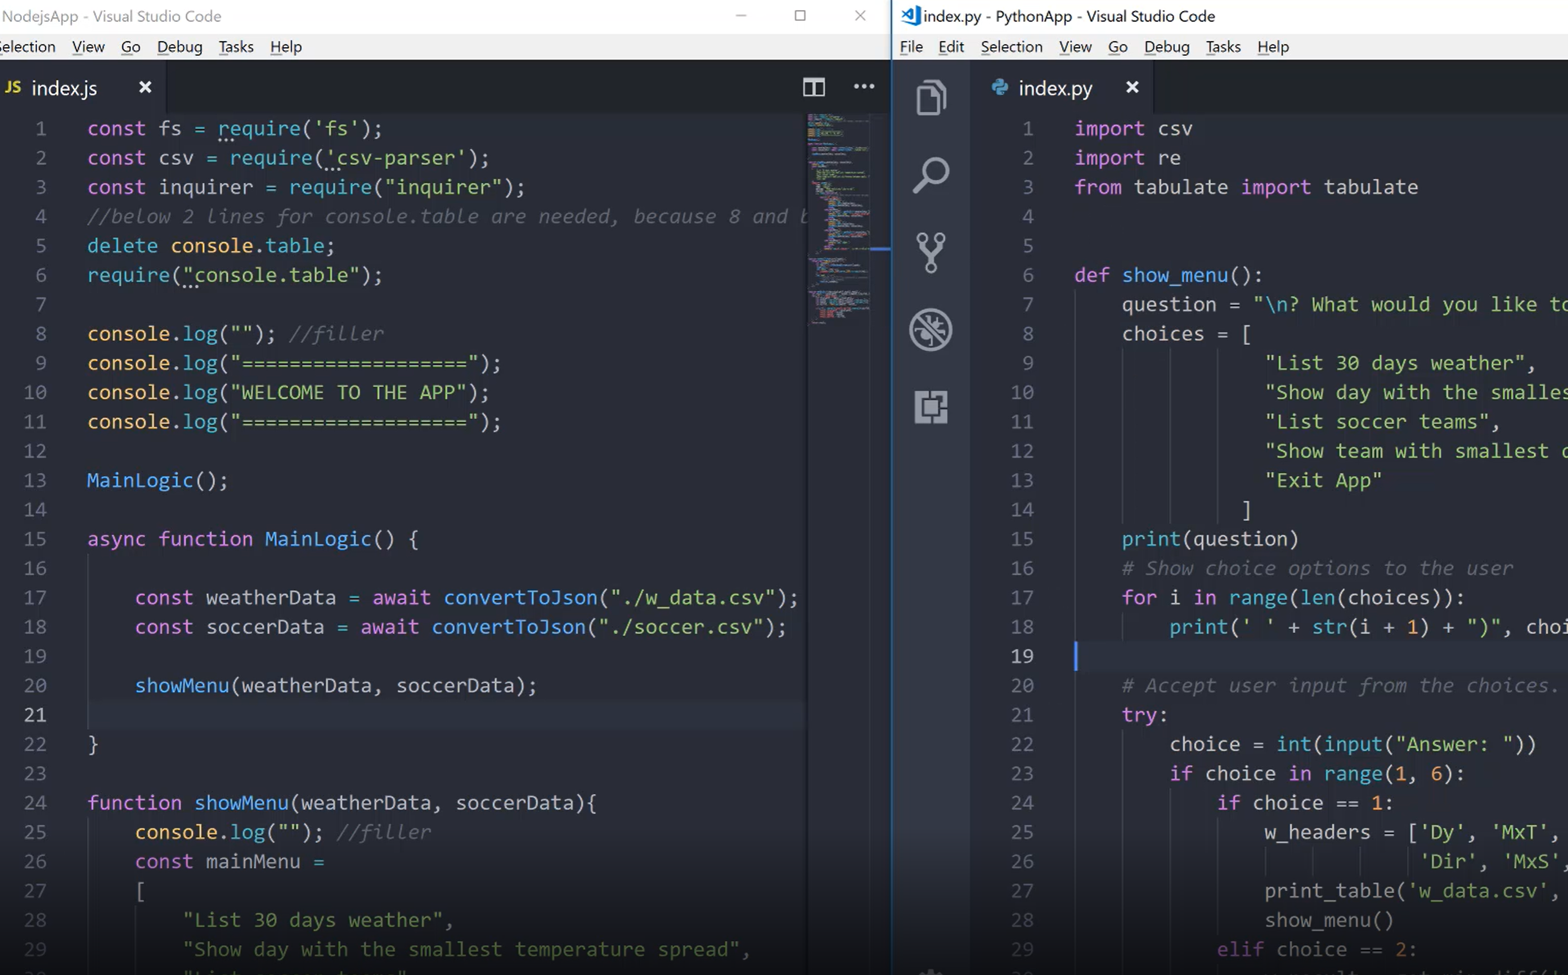
Task: Click 'require("console.table");' on line 6
Action: pyautogui.click(x=235, y=275)
